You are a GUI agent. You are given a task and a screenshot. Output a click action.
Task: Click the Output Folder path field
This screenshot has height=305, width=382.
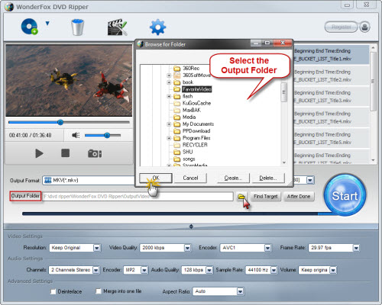point(138,196)
